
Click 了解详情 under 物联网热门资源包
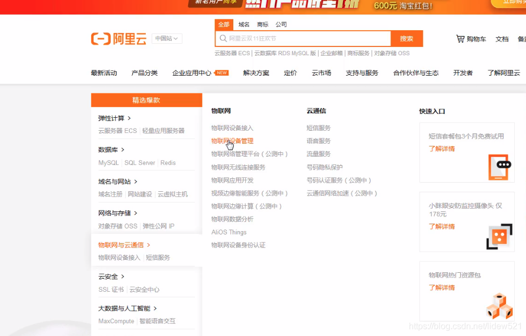click(x=441, y=288)
